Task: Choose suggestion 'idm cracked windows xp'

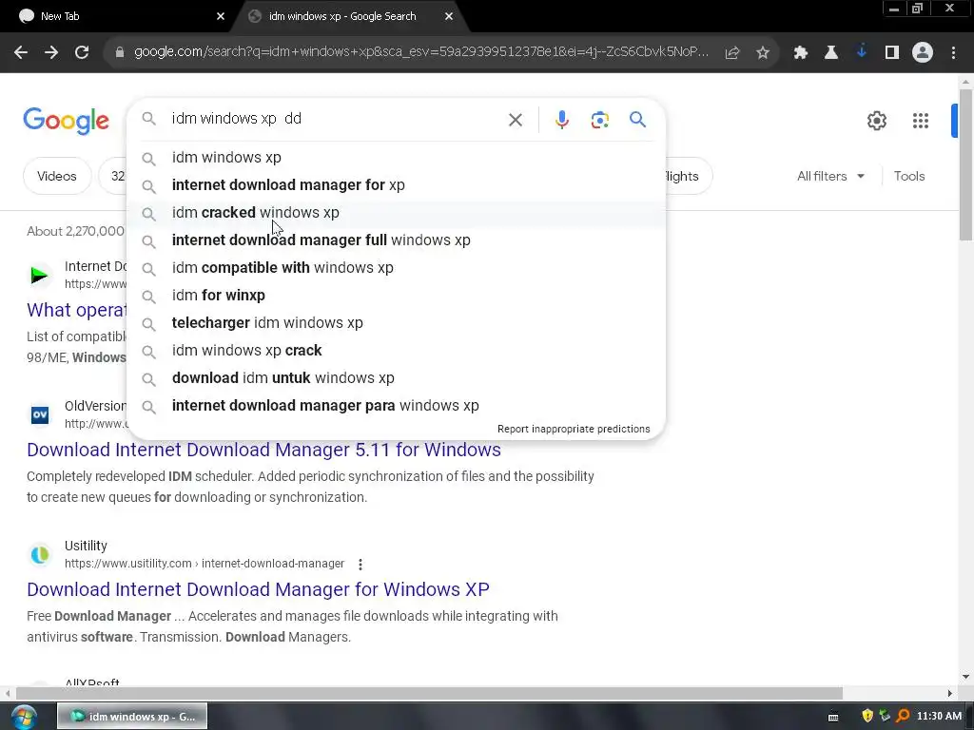Action: 397,212
